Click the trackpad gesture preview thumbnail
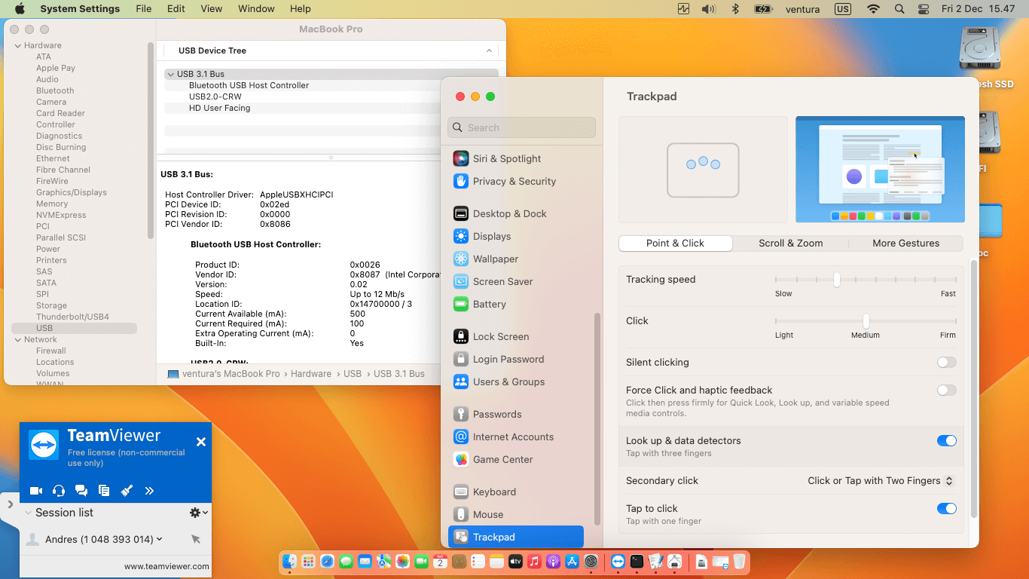 (x=703, y=170)
